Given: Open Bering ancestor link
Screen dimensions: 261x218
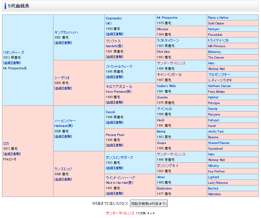Looking at the screenshot, I should tap(161, 131).
